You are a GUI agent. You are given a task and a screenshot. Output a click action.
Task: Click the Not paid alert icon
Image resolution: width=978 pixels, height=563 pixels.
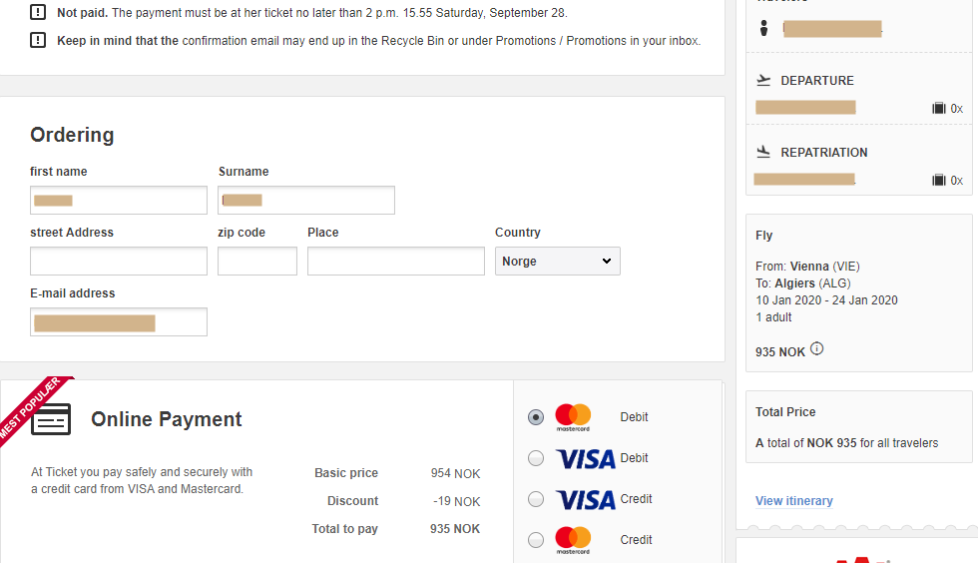(38, 12)
